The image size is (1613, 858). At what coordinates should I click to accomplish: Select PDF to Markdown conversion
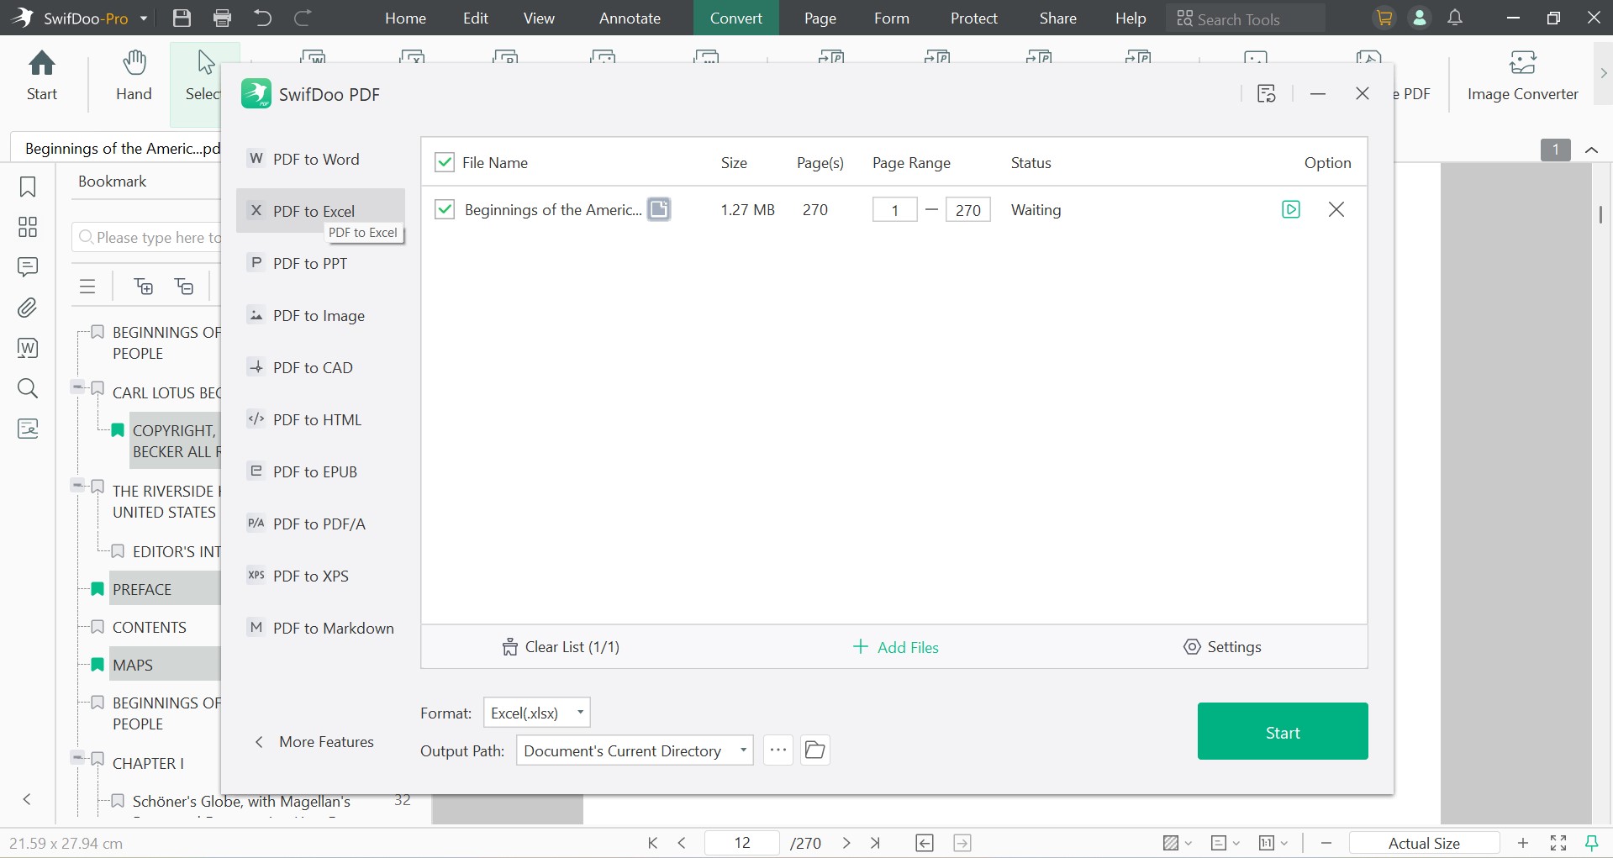tap(320, 628)
